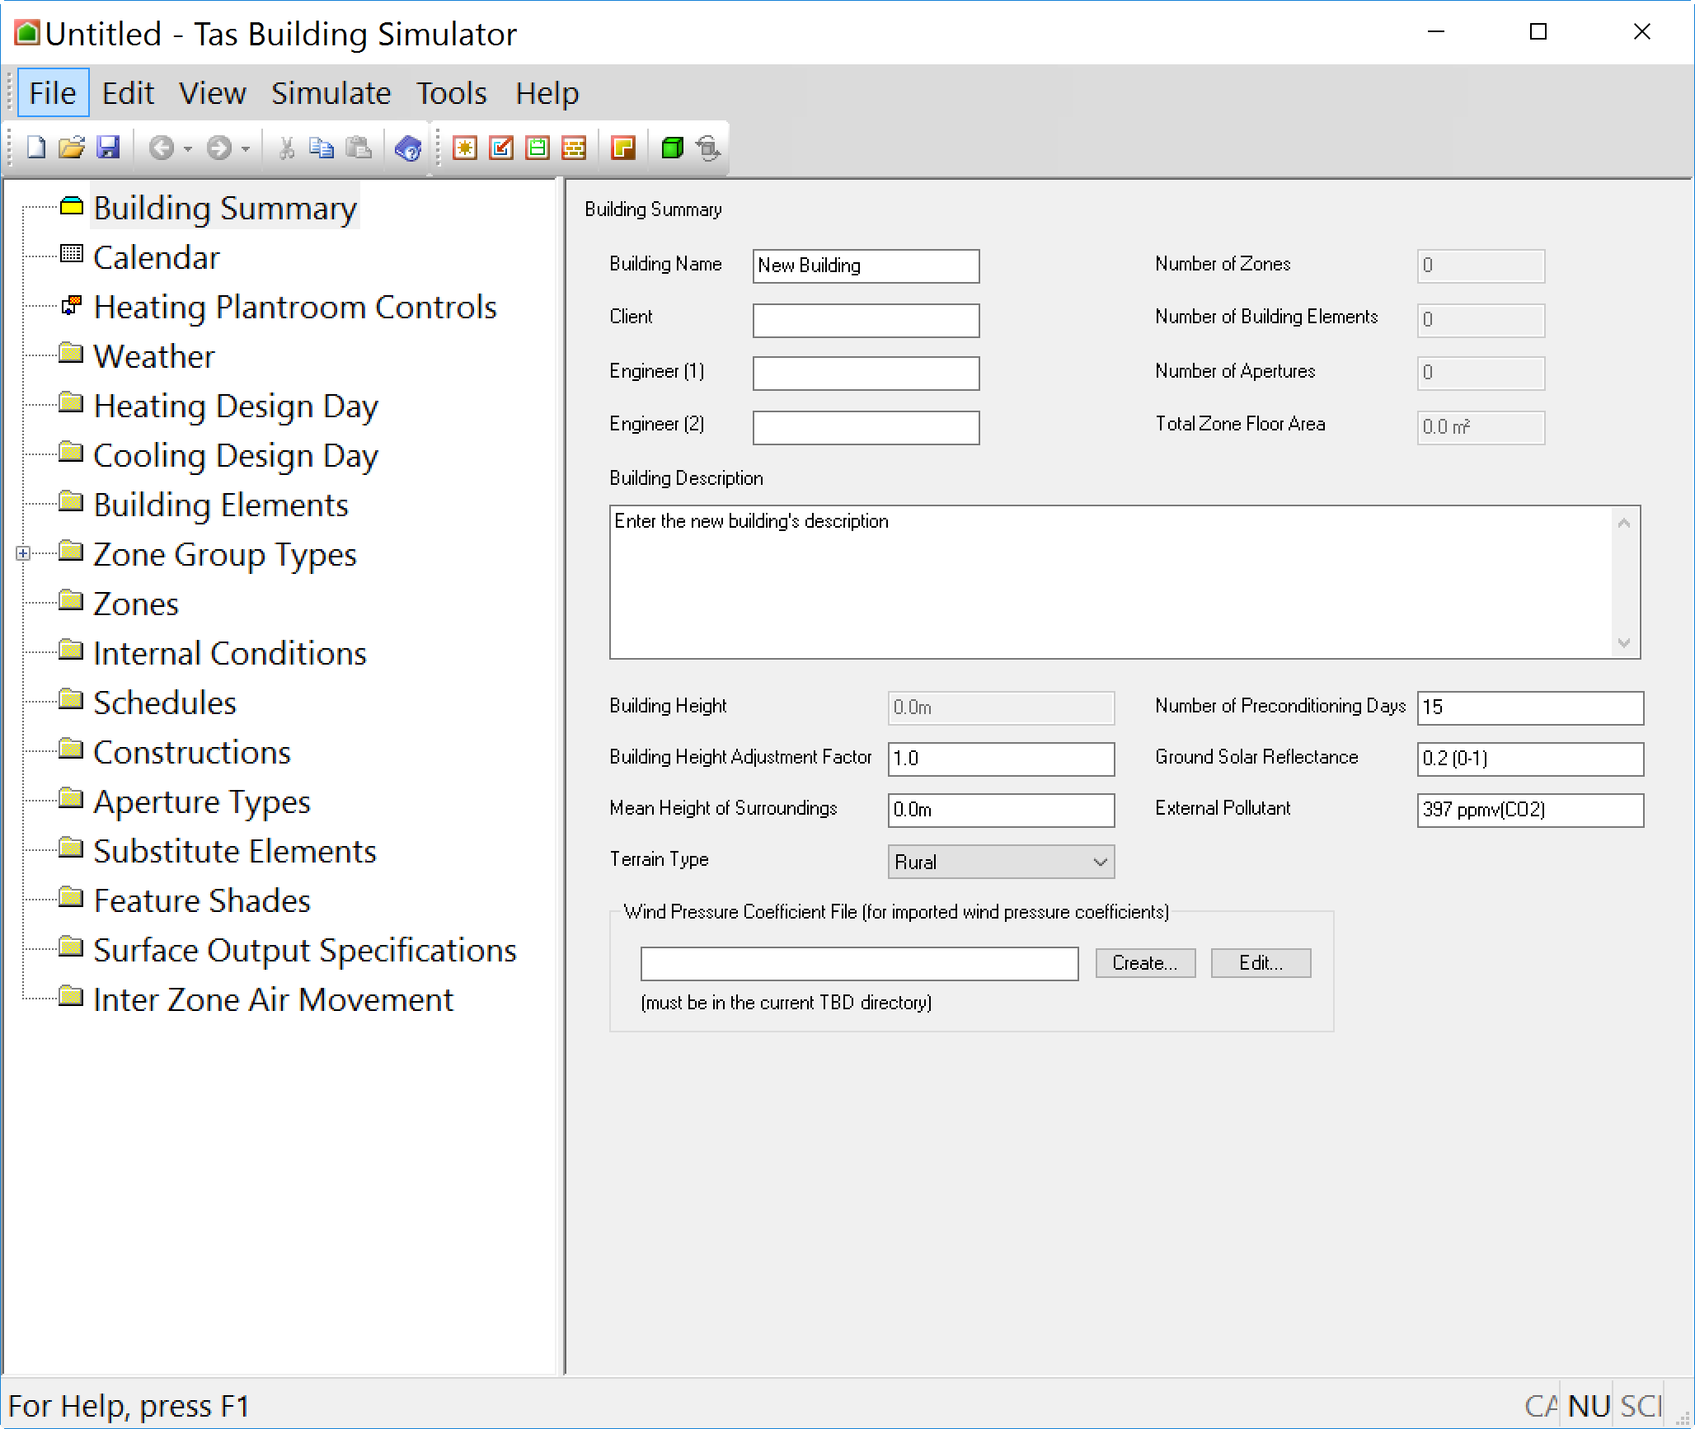Open the Simulate menu
Image resolution: width=1695 pixels, height=1429 pixels.
tap(329, 93)
